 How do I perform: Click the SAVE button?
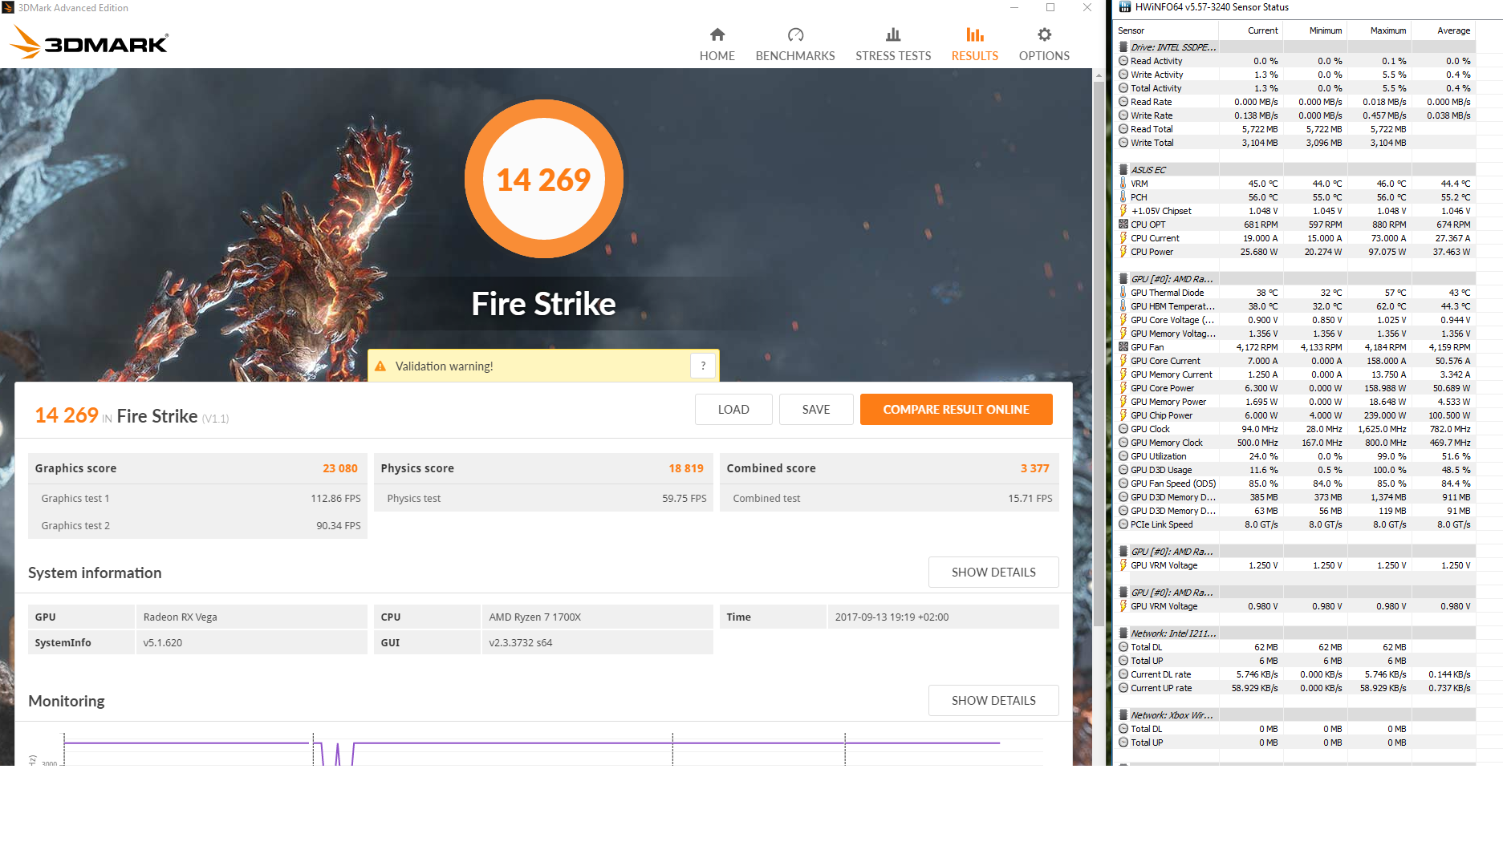(816, 409)
